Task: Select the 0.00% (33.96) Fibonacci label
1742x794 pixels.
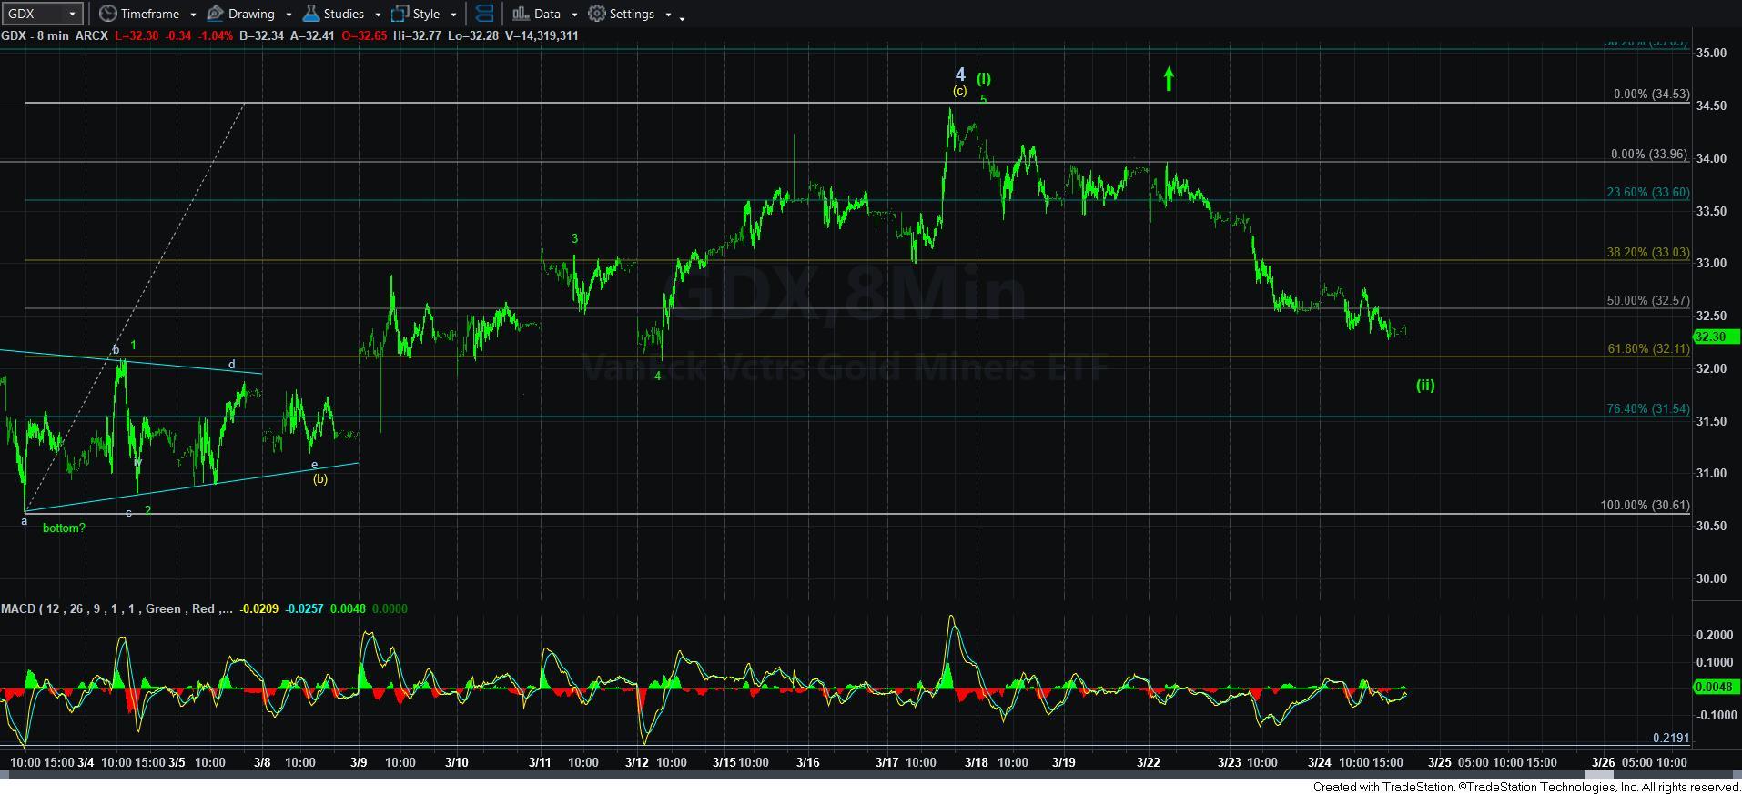Action: [1650, 154]
